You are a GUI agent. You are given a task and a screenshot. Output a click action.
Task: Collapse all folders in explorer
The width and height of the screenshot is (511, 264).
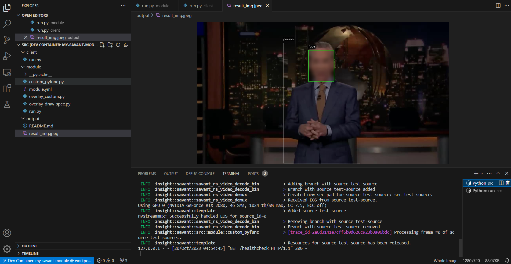point(126,45)
